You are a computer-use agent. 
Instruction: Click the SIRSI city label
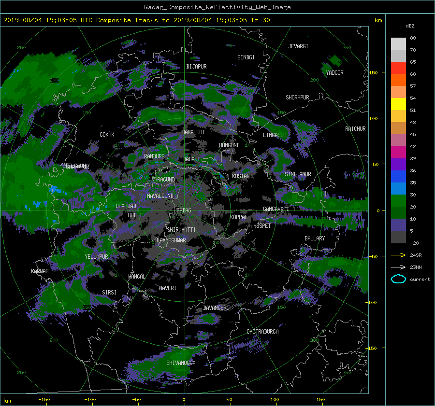[109, 293]
